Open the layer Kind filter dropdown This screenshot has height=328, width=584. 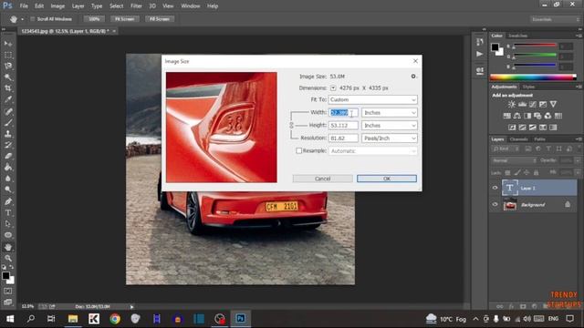tap(506, 149)
